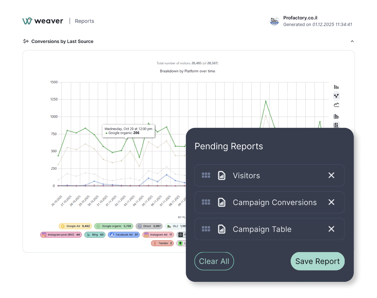Screen dimensions: 377x298
Task: Click the document icon on the Visitors row
Action: [222, 175]
